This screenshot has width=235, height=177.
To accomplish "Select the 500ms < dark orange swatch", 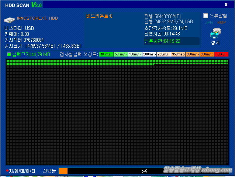I will coord(207,54).
